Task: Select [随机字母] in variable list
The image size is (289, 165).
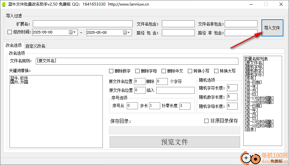Action: pyautogui.click(x=254, y=67)
